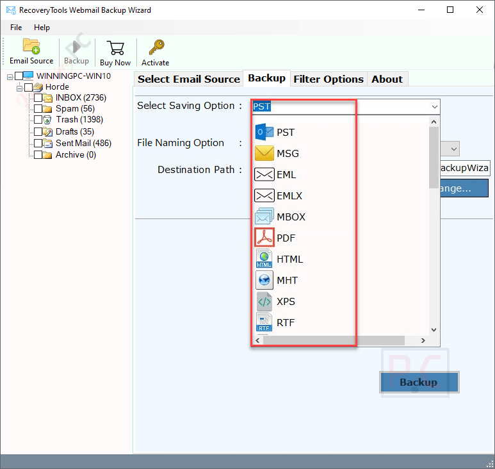Screen dimensions: 495x469
Task: Click the Buy Now shopping cart icon
Action: pos(115,47)
